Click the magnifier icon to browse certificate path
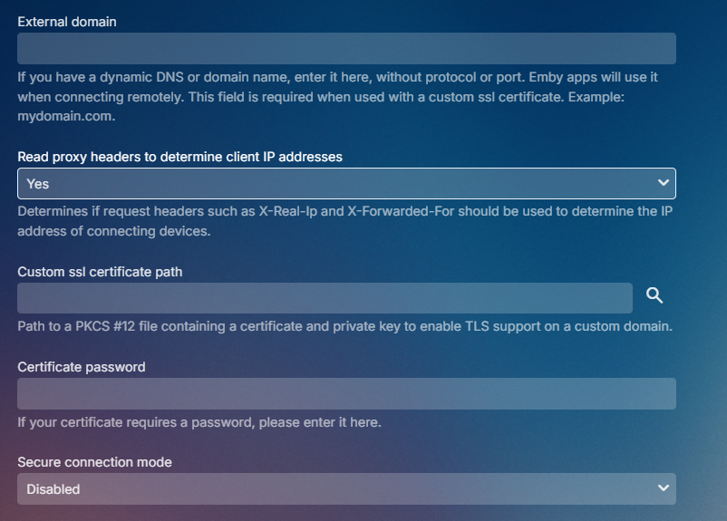The image size is (727, 521). tap(654, 296)
